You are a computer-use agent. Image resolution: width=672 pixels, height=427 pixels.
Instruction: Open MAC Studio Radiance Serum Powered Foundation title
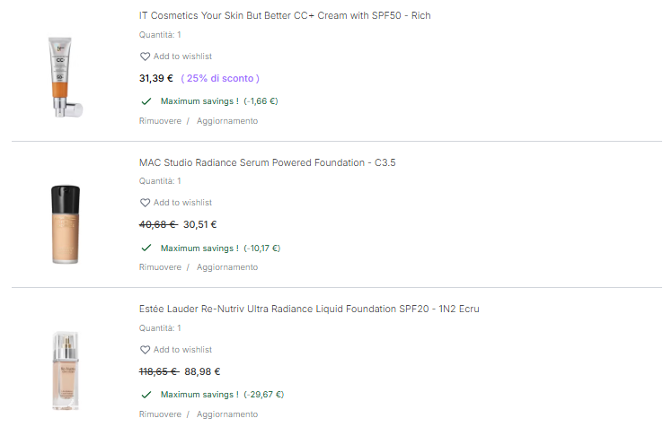click(x=267, y=162)
